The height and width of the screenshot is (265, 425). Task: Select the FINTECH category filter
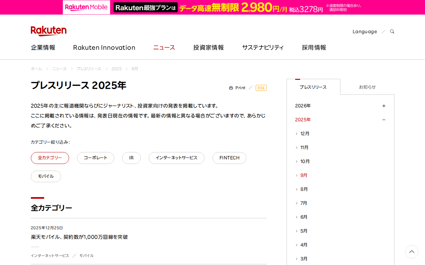pos(229,158)
